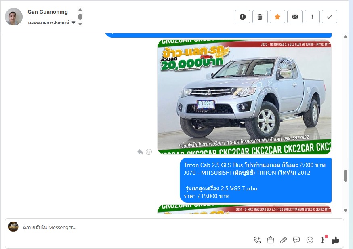This screenshot has height=249, width=353.
Task: Attach a file with paperclip icon
Action: click(x=284, y=240)
